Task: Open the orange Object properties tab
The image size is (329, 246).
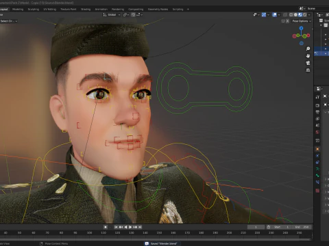Action: pos(317,149)
